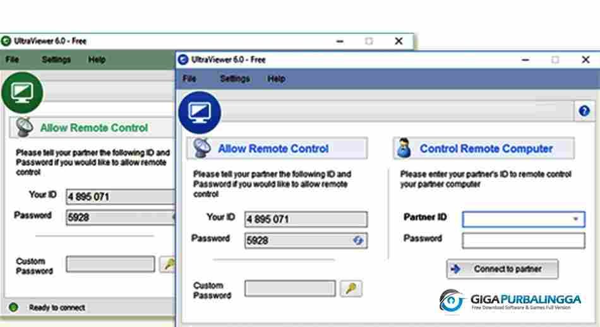Click 'Ready to connect' status text
Screen dimensions: 600x327
click(57, 307)
